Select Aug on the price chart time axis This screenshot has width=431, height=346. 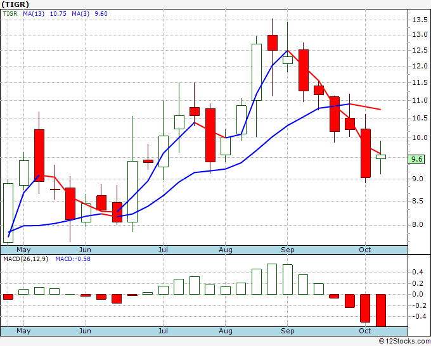226,250
